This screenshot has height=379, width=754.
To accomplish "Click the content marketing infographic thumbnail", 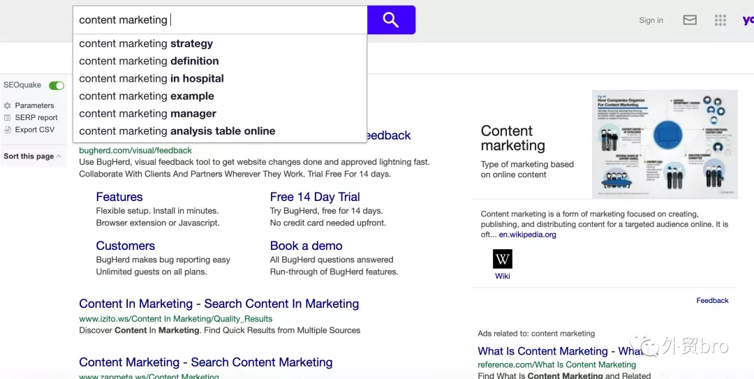I will 665,144.
